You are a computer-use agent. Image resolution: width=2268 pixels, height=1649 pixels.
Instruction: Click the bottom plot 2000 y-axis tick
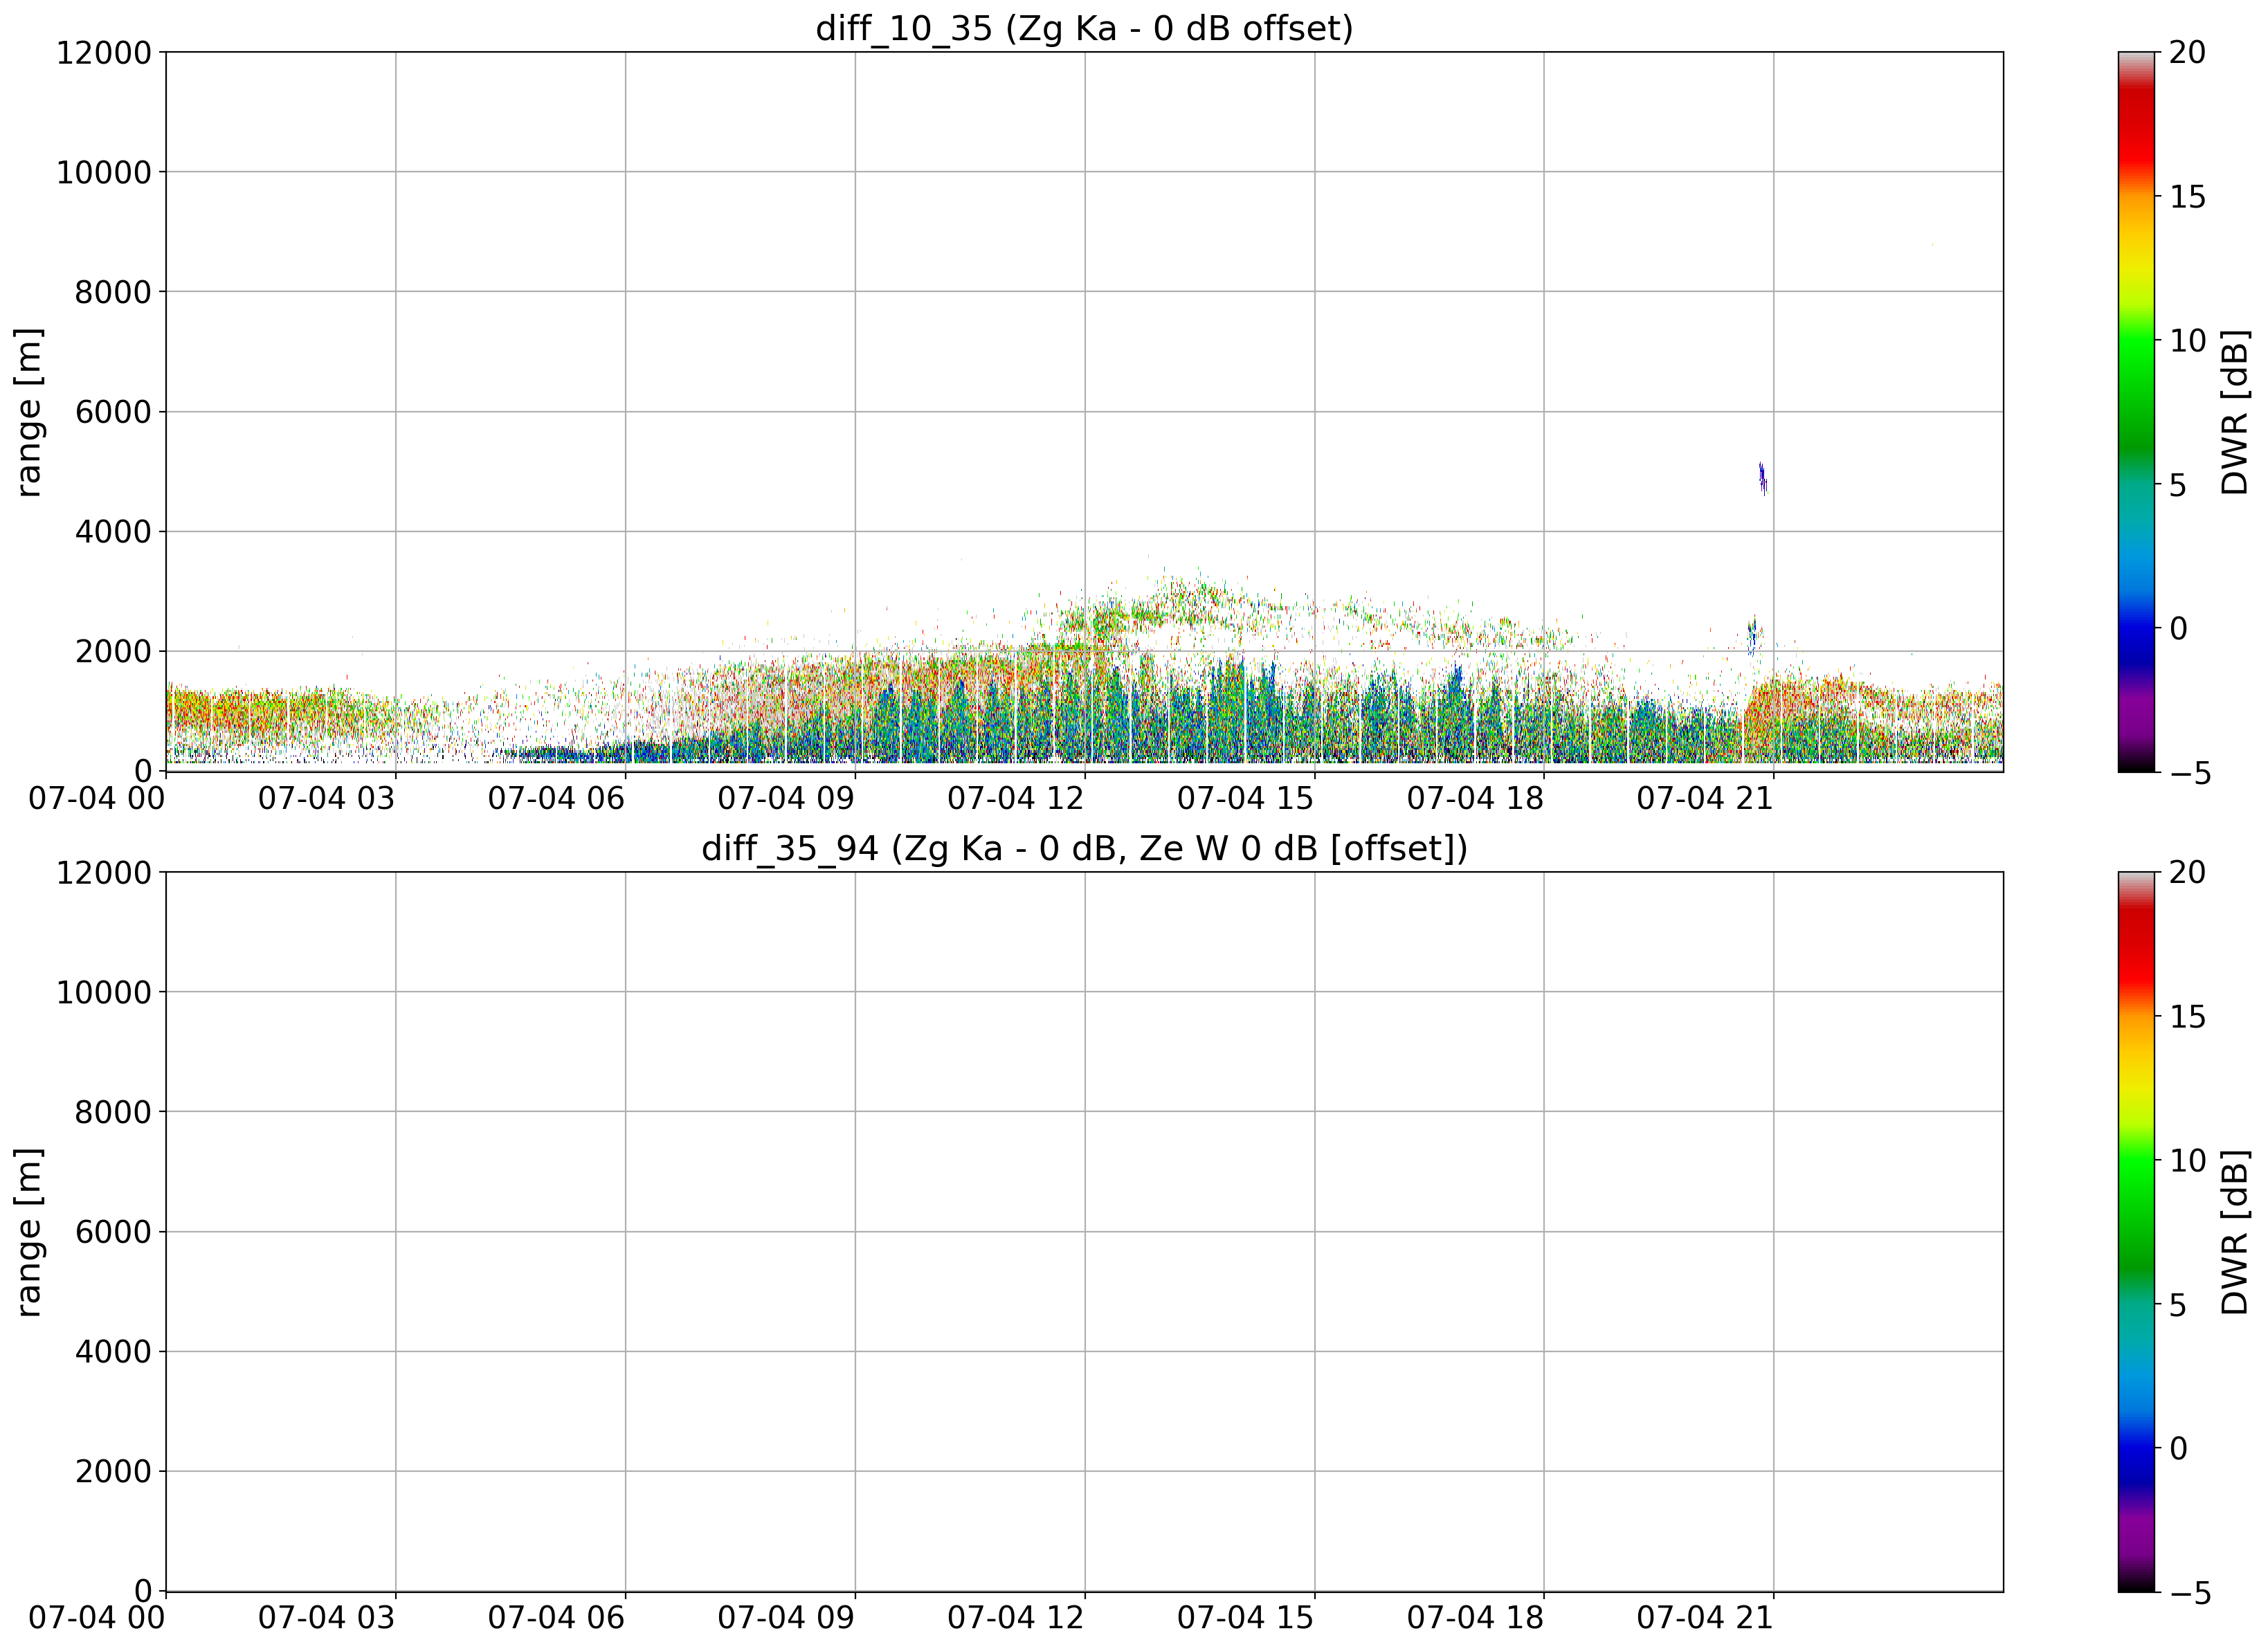pos(114,1471)
